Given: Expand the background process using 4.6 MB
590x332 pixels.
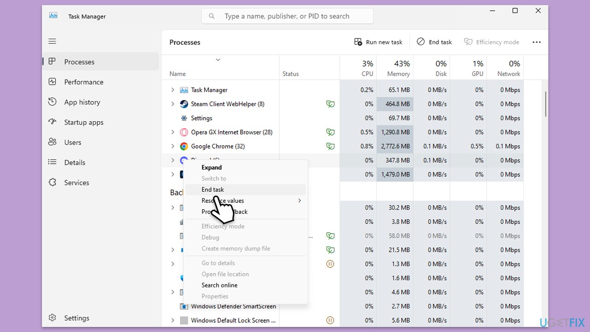Looking at the screenshot, I should [x=173, y=292].
